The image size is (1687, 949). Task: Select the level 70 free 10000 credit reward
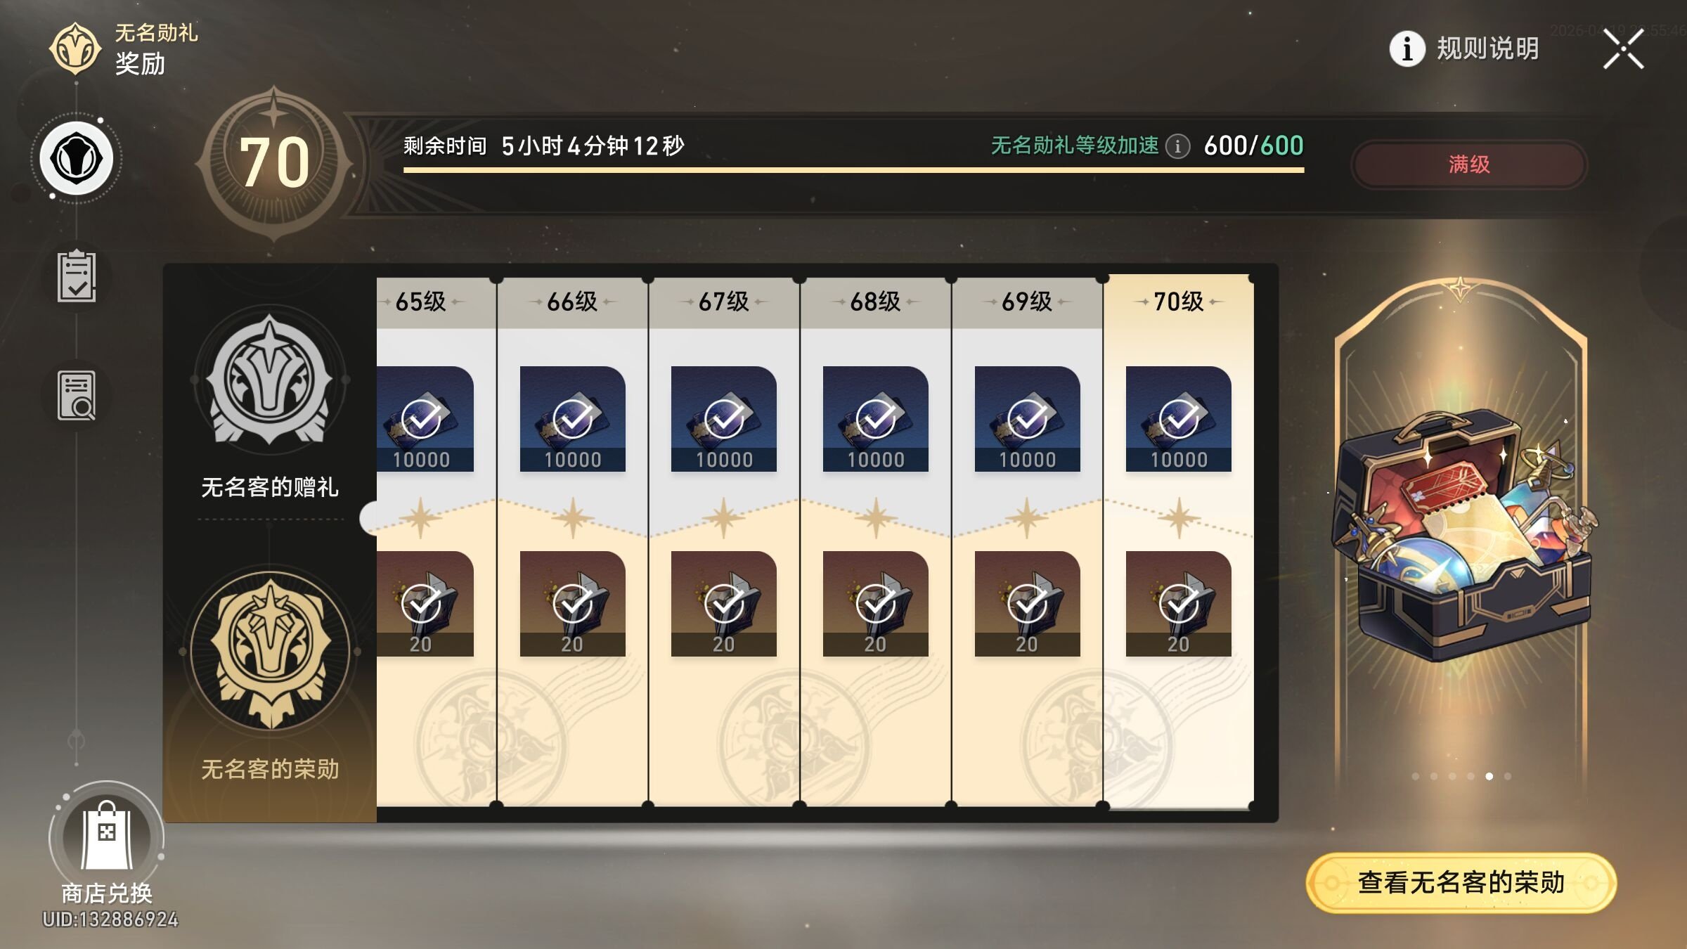click(1179, 419)
